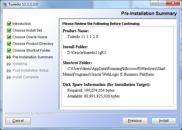
Task: Click gray arrows beside Installing step
Action: [9, 64]
